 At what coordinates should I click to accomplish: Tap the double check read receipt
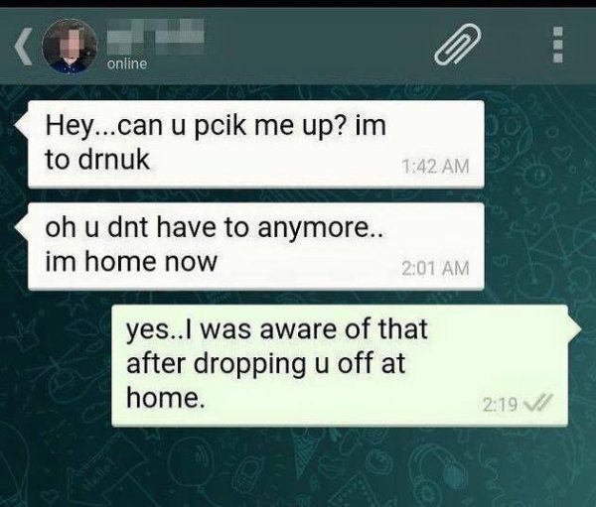(537, 403)
